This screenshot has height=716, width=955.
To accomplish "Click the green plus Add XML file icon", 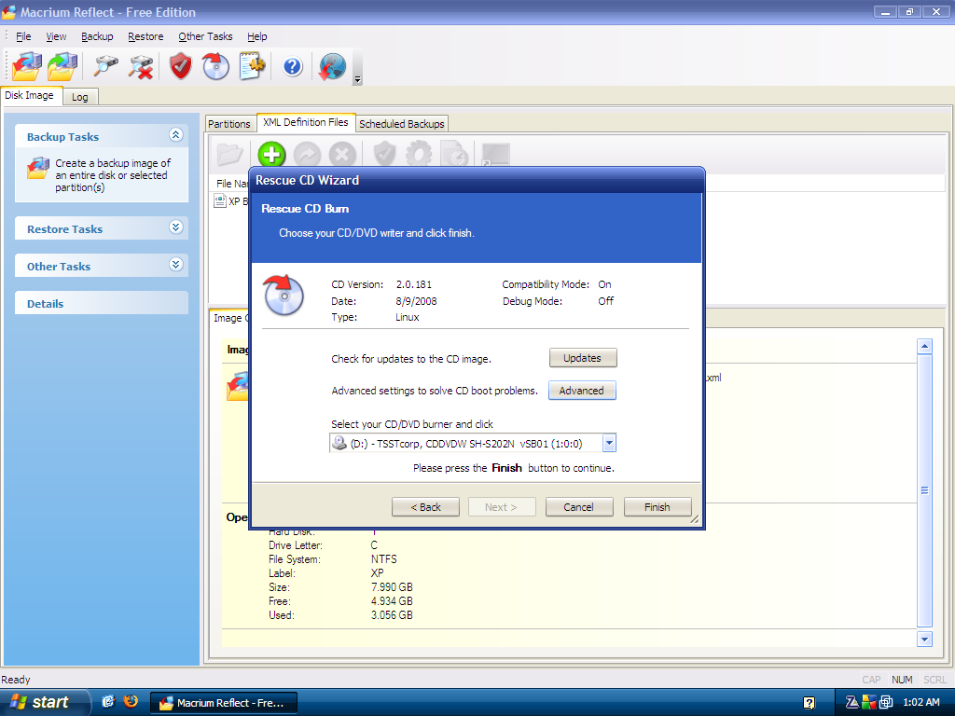I will click(271, 155).
